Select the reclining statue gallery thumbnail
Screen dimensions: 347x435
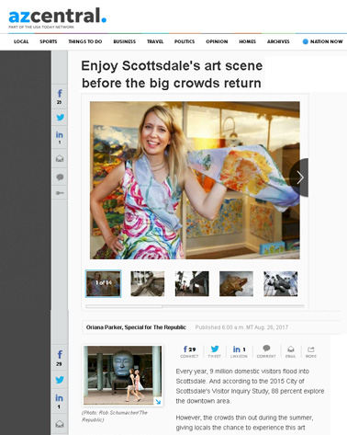(x=148, y=283)
